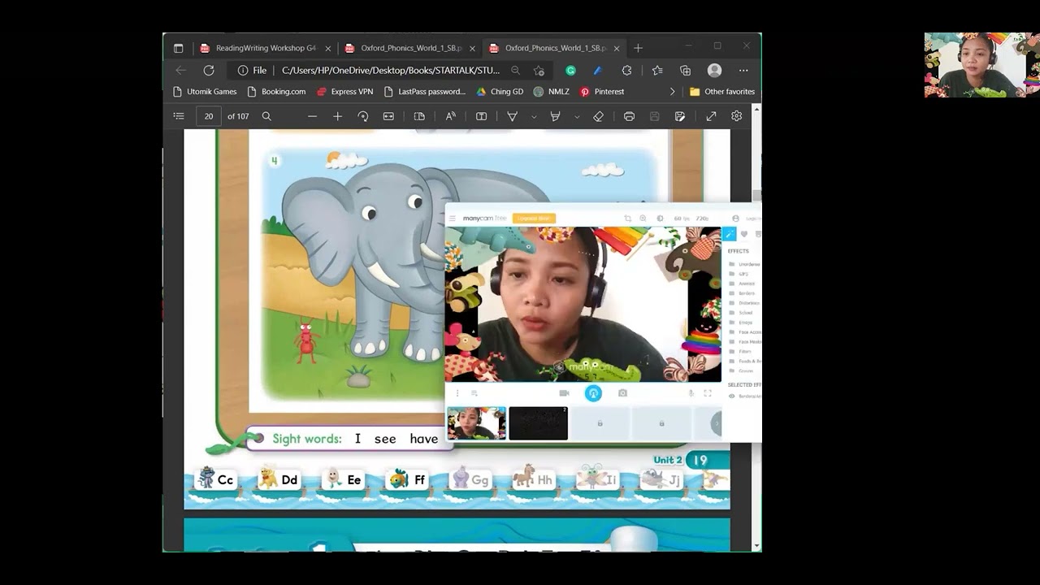The image size is (1040, 585).
Task: Open the PDF page view options
Action: click(419, 116)
